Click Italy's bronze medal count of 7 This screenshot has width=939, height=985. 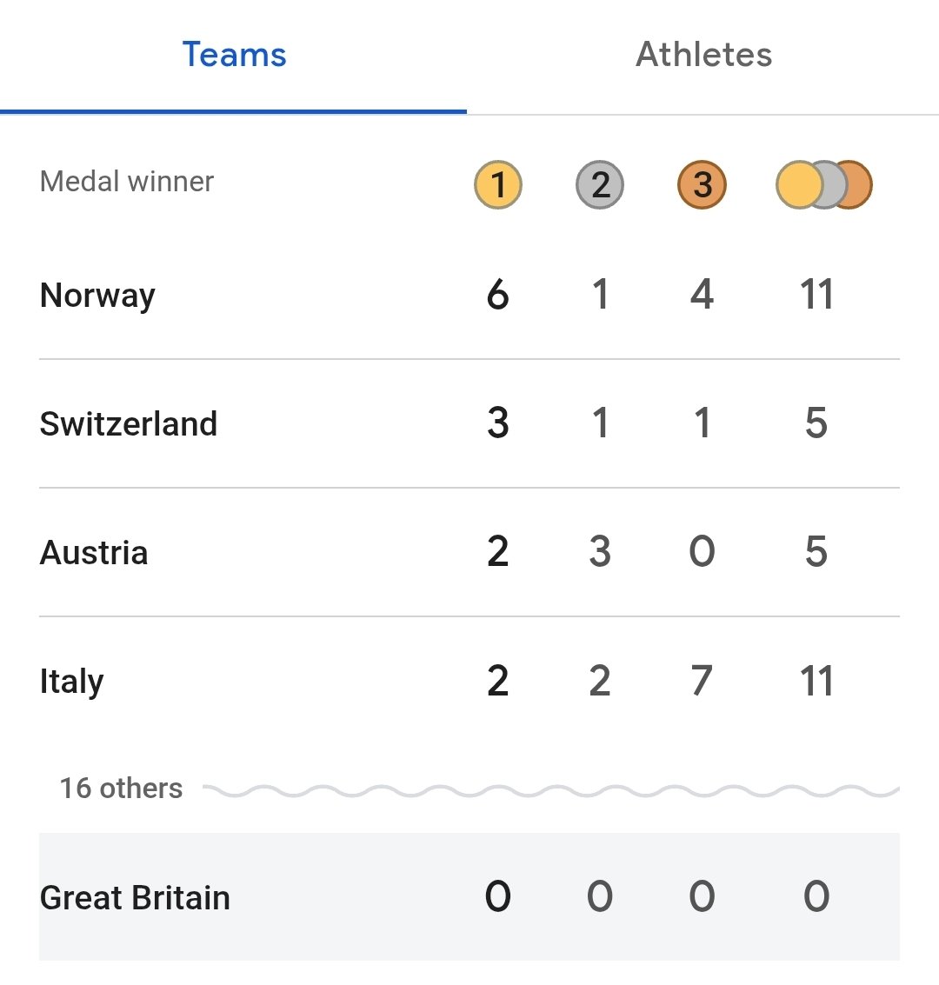(x=702, y=682)
